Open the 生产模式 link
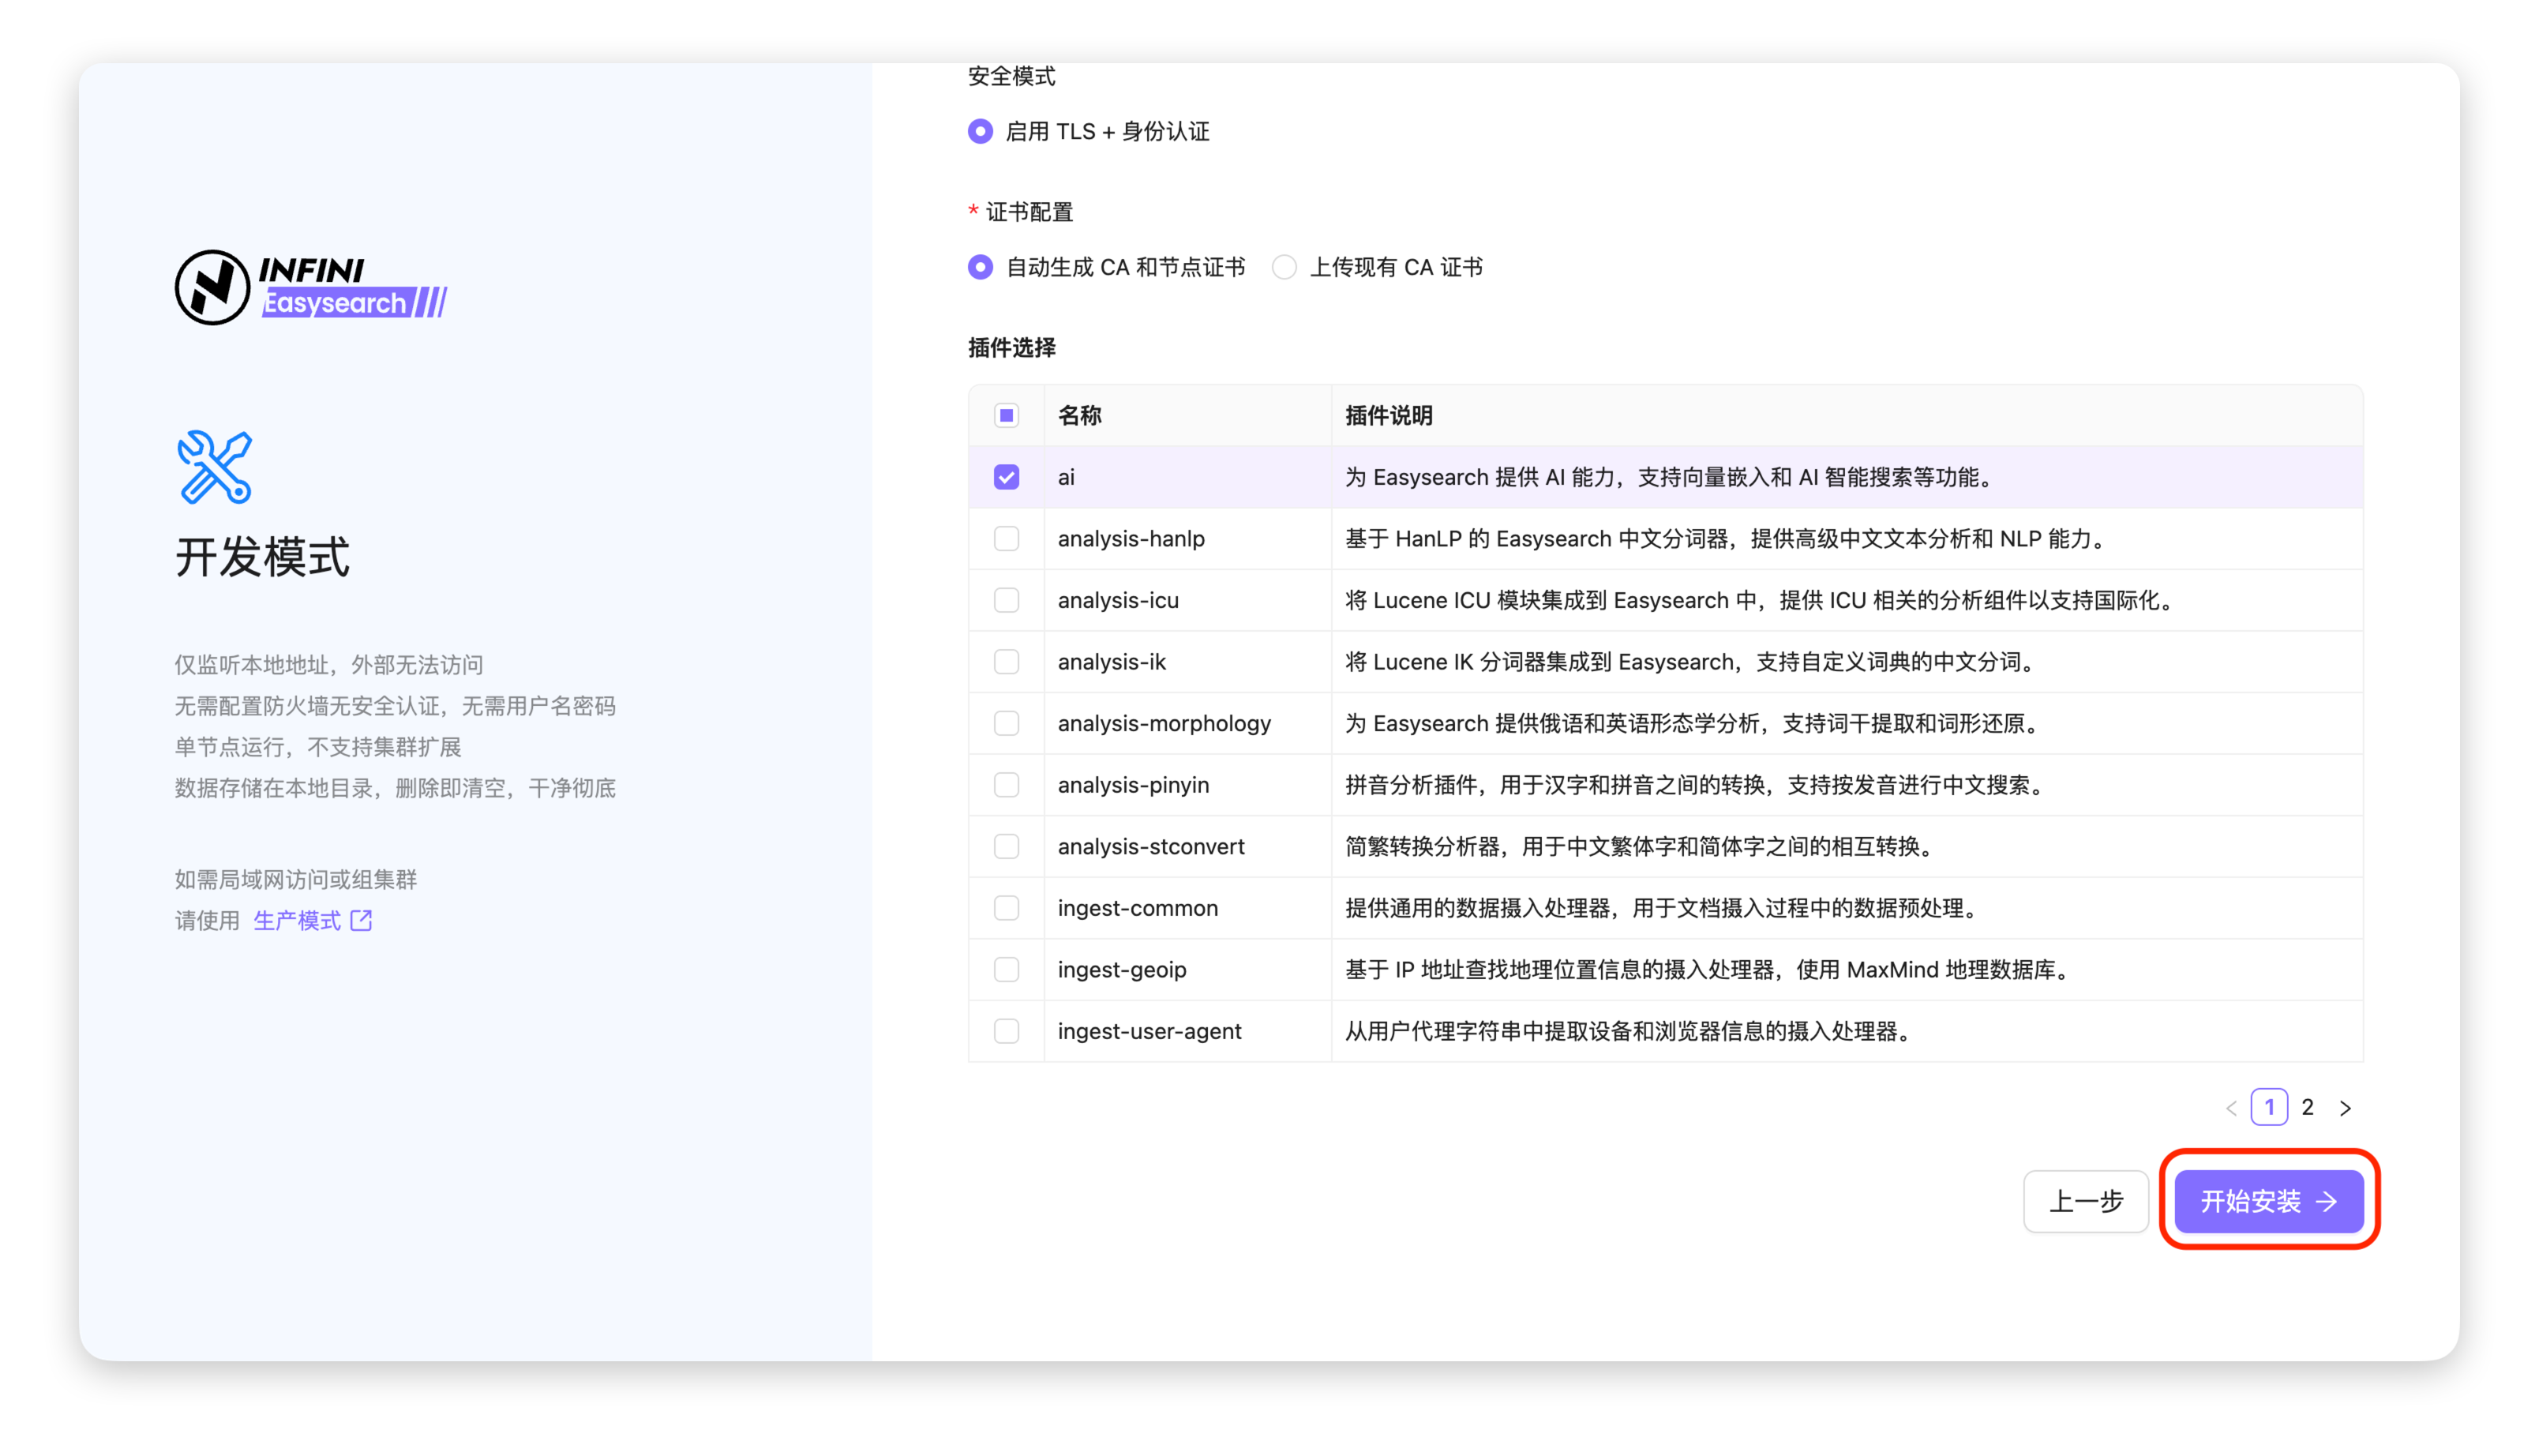 [x=297, y=920]
